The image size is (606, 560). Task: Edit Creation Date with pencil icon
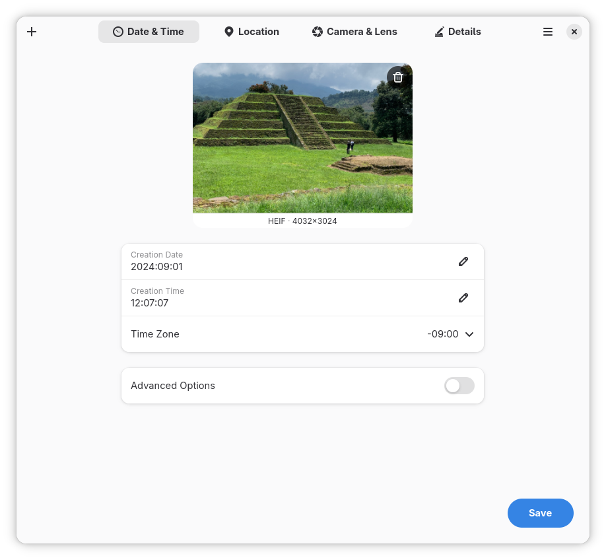pos(463,262)
